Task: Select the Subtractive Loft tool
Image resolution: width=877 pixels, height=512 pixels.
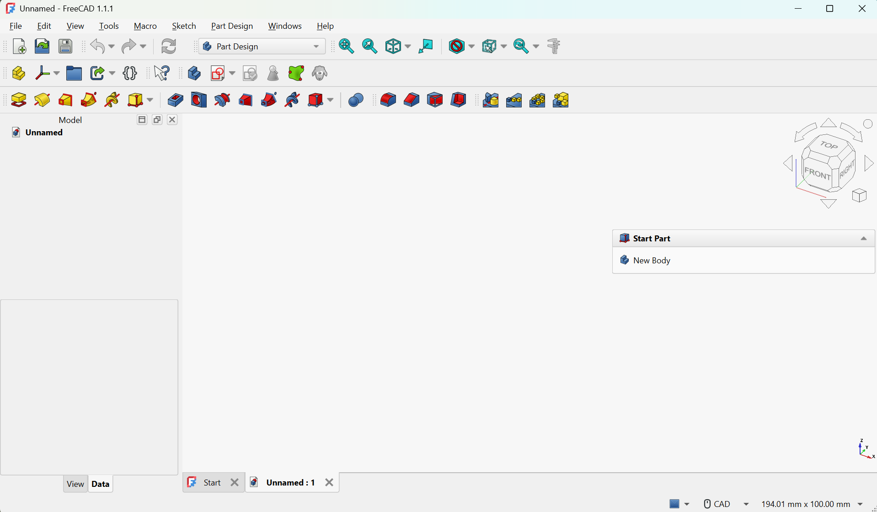Action: pyautogui.click(x=246, y=100)
